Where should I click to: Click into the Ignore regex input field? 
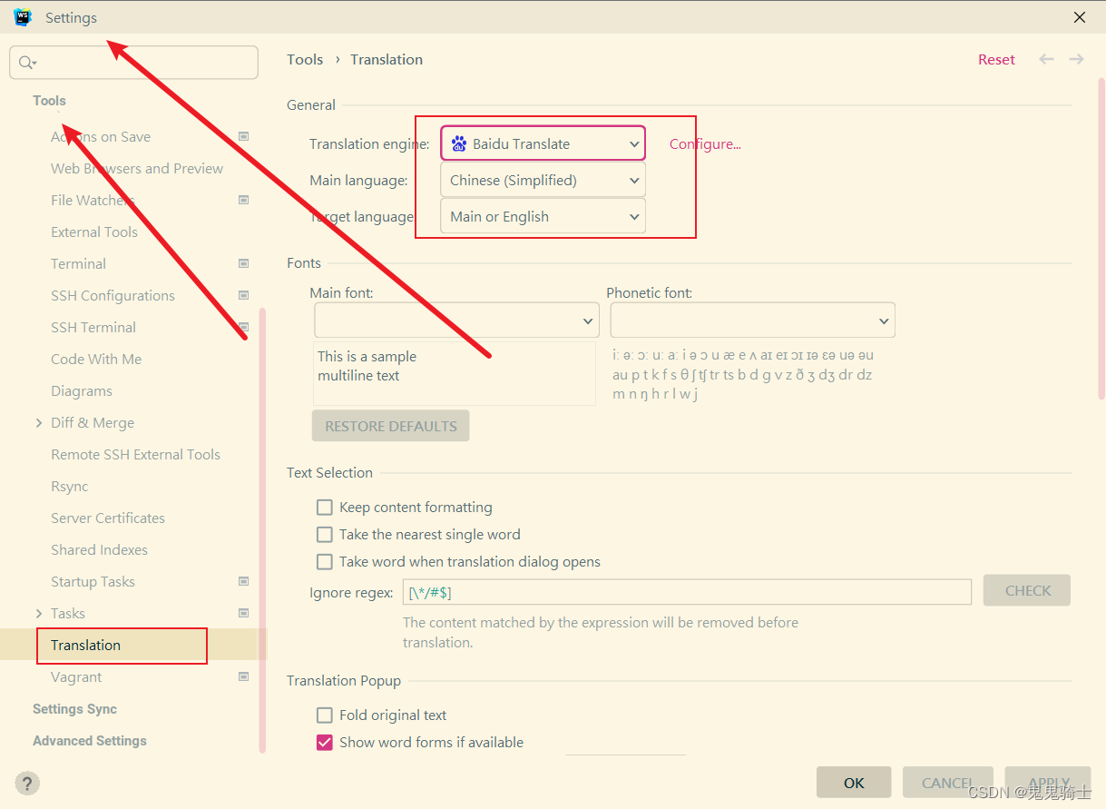click(687, 592)
